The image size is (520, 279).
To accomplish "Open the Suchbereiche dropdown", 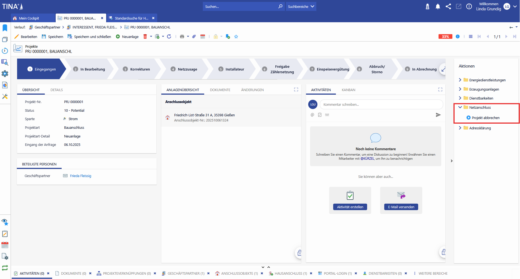I will 301,7.
